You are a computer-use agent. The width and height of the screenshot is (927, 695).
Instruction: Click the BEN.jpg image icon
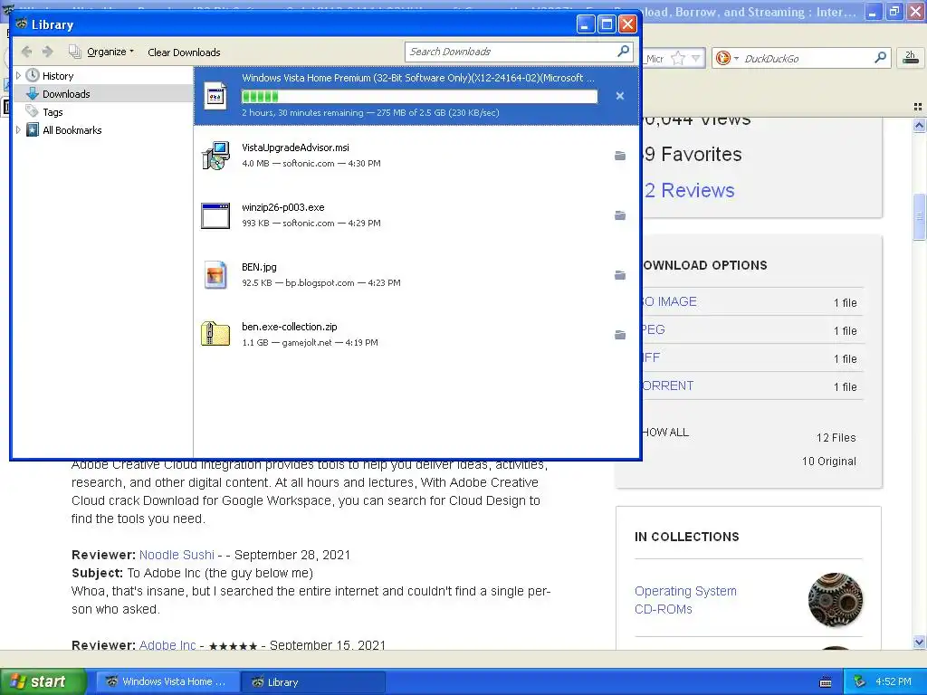click(x=215, y=275)
